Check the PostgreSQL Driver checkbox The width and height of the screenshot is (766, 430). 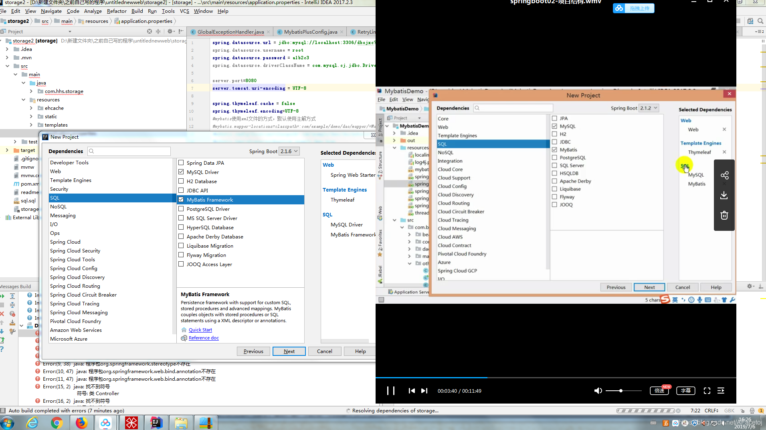tap(181, 209)
